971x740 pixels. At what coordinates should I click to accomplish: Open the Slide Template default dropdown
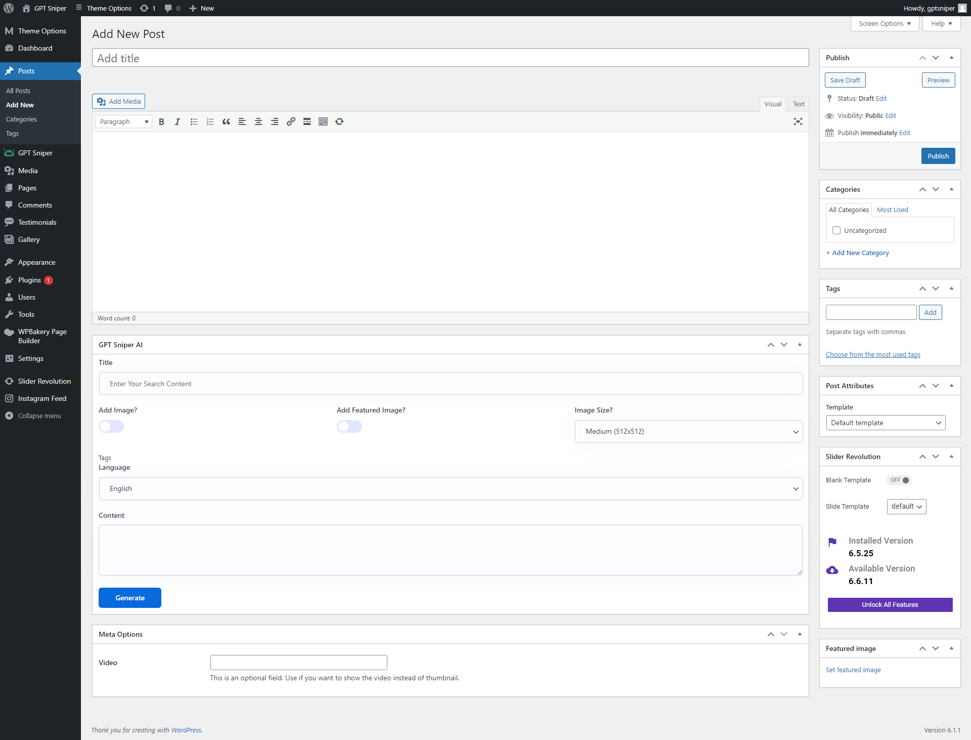907,506
